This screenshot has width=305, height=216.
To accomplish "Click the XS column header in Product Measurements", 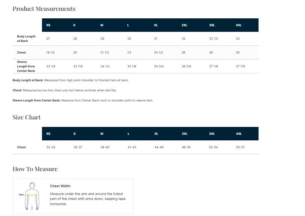I will point(48,25).
